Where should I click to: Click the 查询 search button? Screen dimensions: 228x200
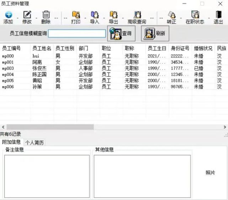click(121, 33)
